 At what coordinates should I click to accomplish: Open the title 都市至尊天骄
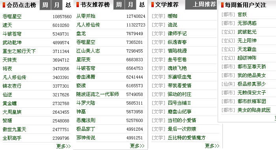pyautogui.click(x=252, y=67)
